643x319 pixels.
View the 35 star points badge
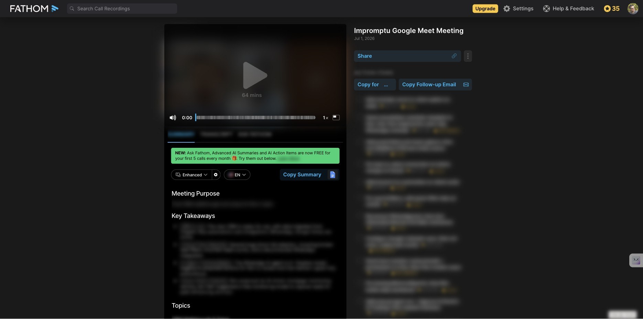click(612, 9)
